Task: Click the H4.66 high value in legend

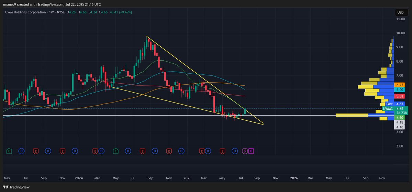Action: tap(82, 12)
